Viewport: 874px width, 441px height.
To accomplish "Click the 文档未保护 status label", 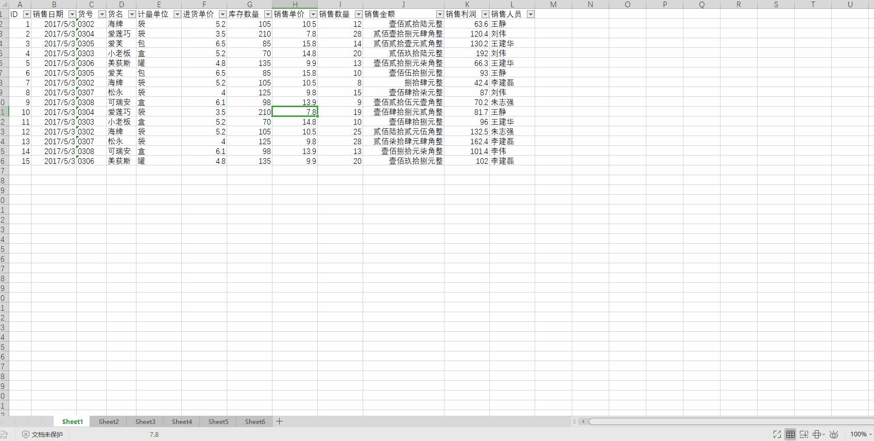I will coord(47,434).
